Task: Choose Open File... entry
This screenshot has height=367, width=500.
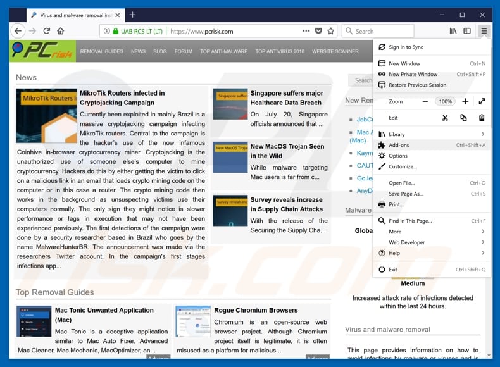Action: pos(432,183)
